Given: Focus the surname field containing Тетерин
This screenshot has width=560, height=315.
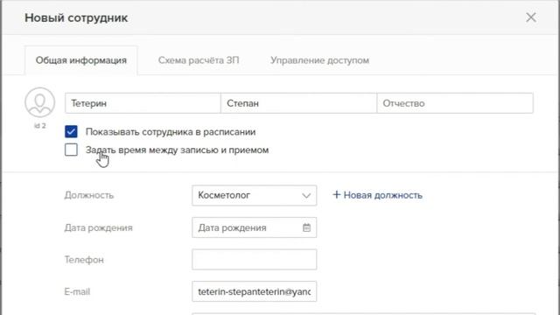Looking at the screenshot, I should pyautogui.click(x=143, y=103).
